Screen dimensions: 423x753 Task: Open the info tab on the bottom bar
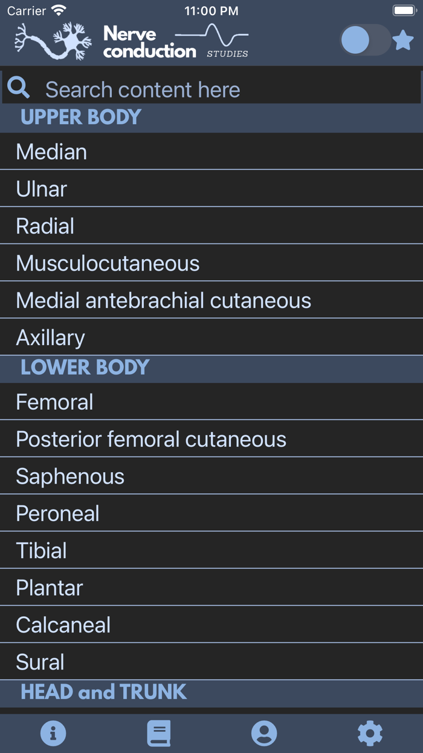(x=53, y=733)
